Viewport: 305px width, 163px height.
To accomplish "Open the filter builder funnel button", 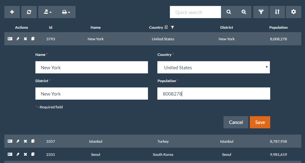I will [261, 12].
